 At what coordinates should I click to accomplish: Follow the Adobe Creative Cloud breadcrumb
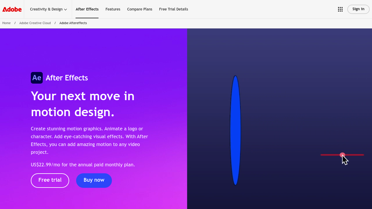[35, 23]
